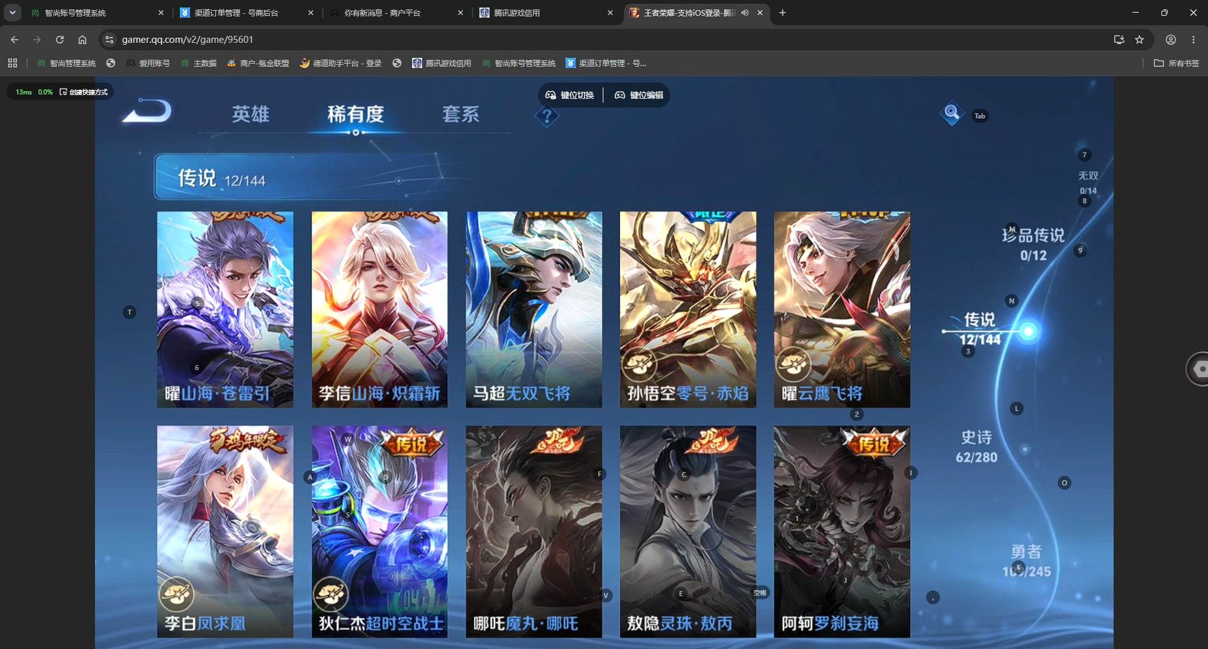Open 德道助手平台 - 登录 bookmark
This screenshot has height=649, width=1208.
[341, 63]
